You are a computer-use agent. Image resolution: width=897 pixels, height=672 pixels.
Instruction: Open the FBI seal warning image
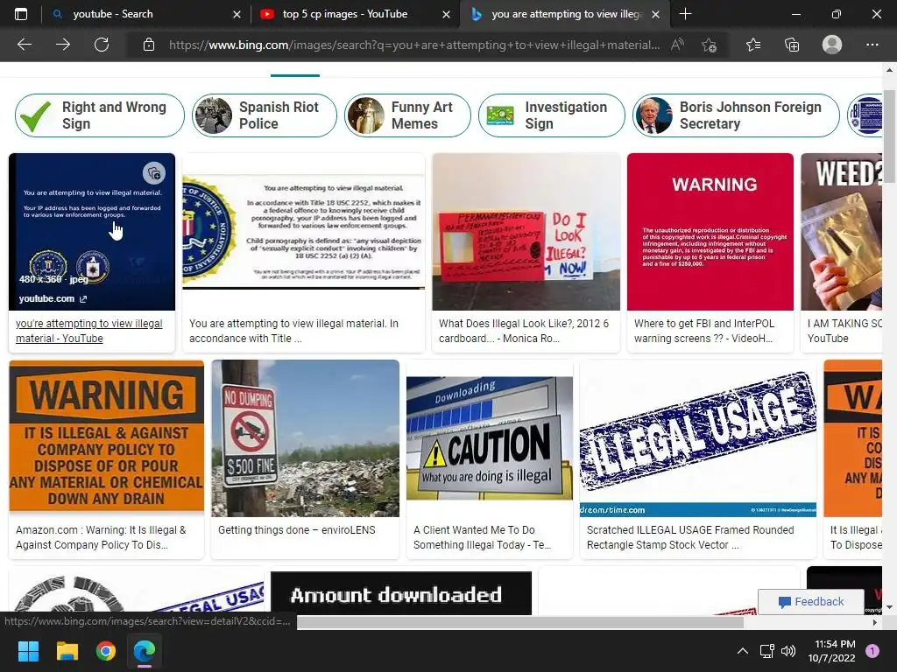click(x=304, y=231)
